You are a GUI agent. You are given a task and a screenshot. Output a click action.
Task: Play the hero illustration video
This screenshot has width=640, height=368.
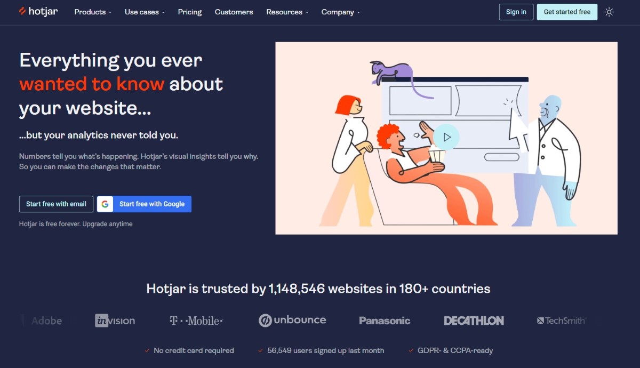pyautogui.click(x=446, y=137)
